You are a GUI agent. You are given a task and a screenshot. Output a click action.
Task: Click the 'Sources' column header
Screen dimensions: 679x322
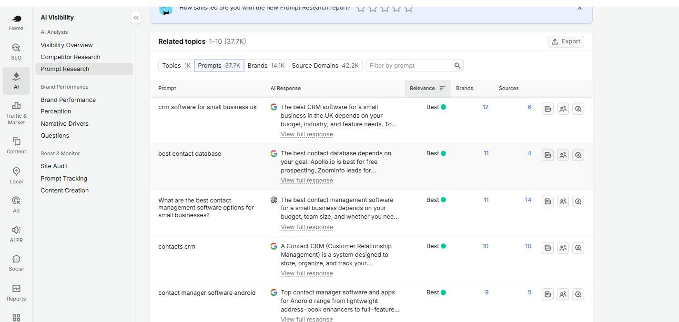click(x=509, y=89)
